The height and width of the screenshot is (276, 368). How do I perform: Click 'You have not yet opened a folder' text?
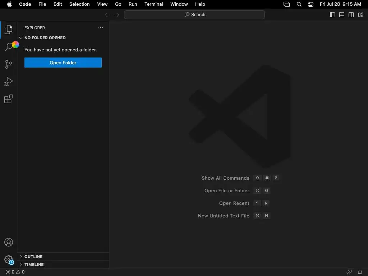click(60, 50)
